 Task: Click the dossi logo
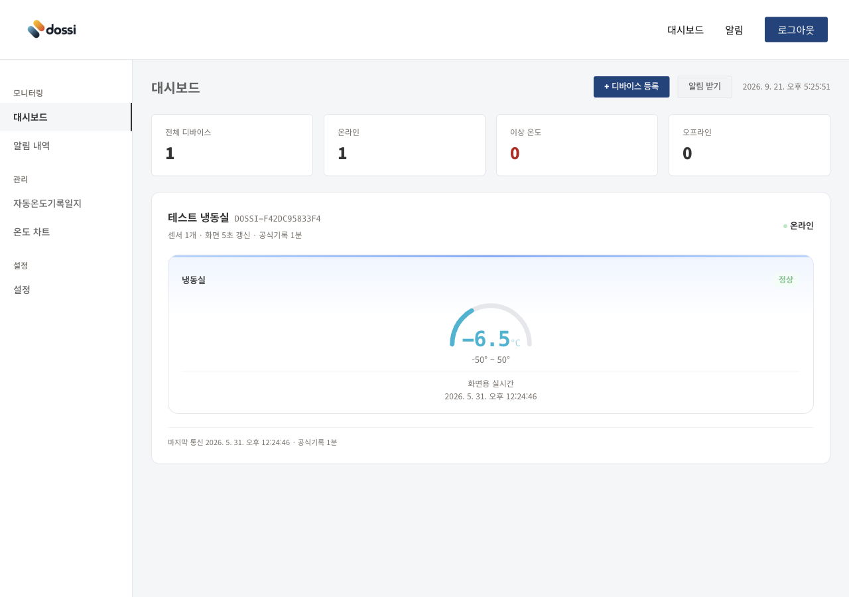point(52,29)
